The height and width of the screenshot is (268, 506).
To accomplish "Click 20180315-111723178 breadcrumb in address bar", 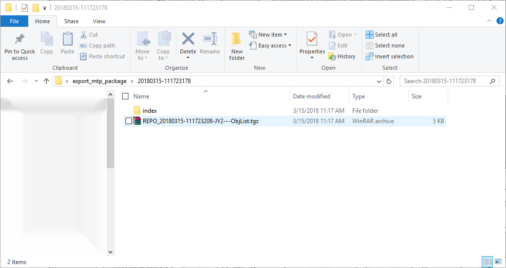I will coord(164,81).
